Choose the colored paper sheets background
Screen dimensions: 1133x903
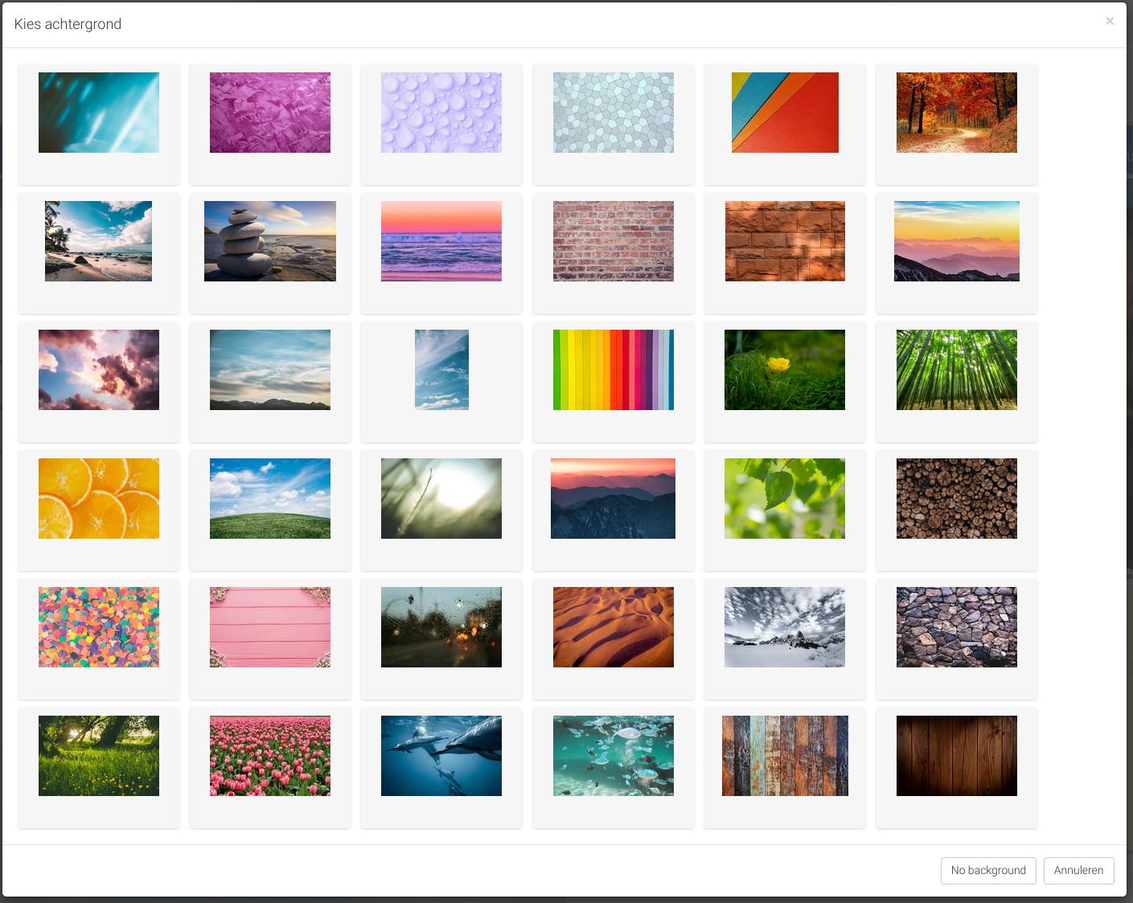point(785,113)
